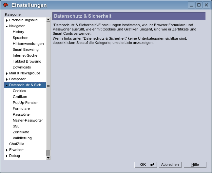Collapse Datenschutz & Sicherheit category arrow

point(7,85)
